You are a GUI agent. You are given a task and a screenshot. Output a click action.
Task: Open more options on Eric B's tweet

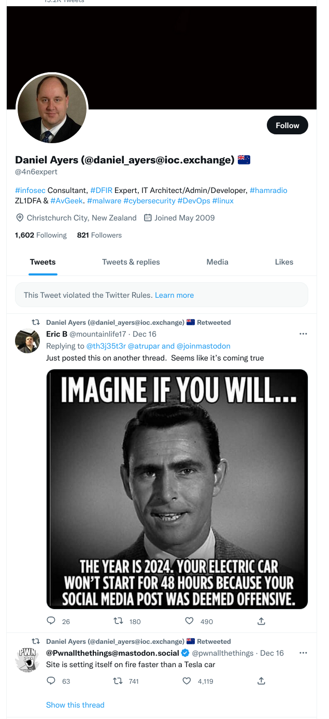point(304,334)
